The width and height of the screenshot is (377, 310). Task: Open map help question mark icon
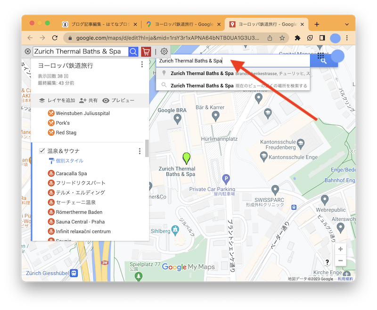327,262
